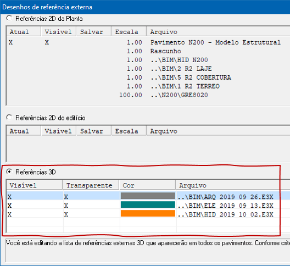Toggle Visível X for Pavimento N200 row
This screenshot has width=290, height=266.
point(47,42)
